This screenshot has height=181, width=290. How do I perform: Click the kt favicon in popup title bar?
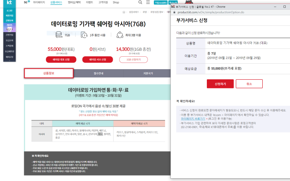pos(173,7)
